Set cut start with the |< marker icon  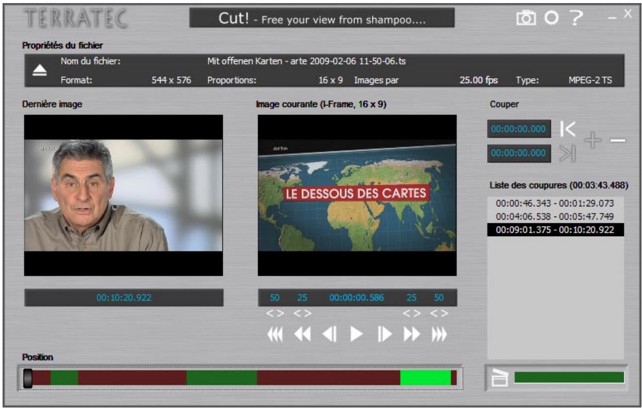568,129
